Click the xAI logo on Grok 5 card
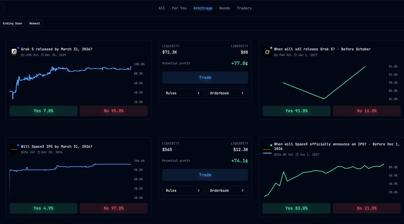 point(14,52)
